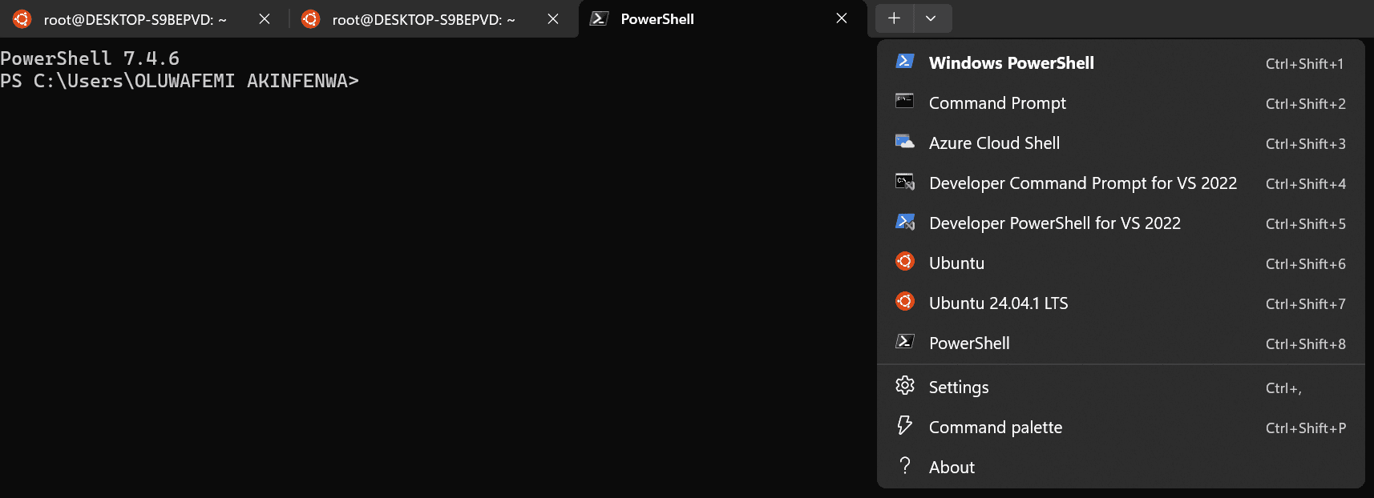Close the PowerShell tab

click(842, 18)
